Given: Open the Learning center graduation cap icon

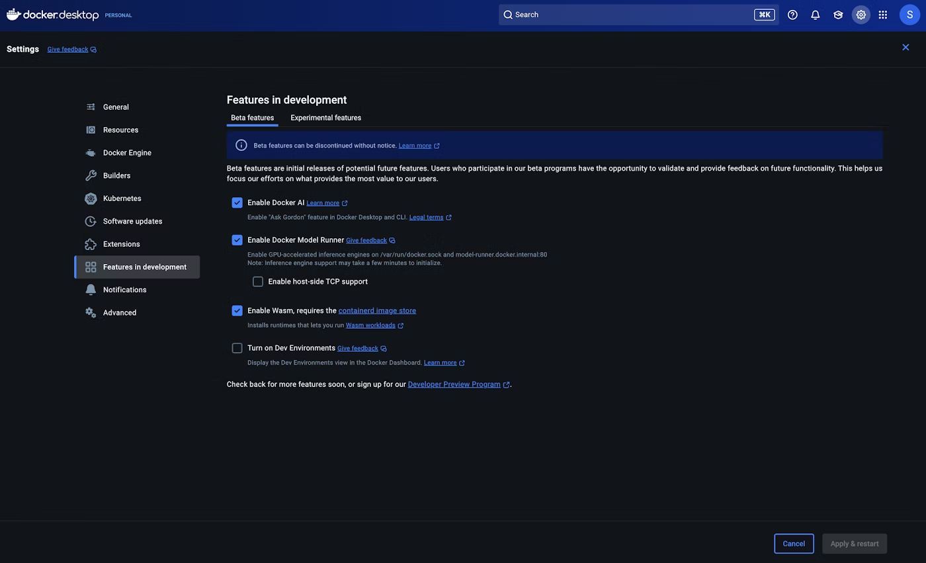Looking at the screenshot, I should point(838,15).
